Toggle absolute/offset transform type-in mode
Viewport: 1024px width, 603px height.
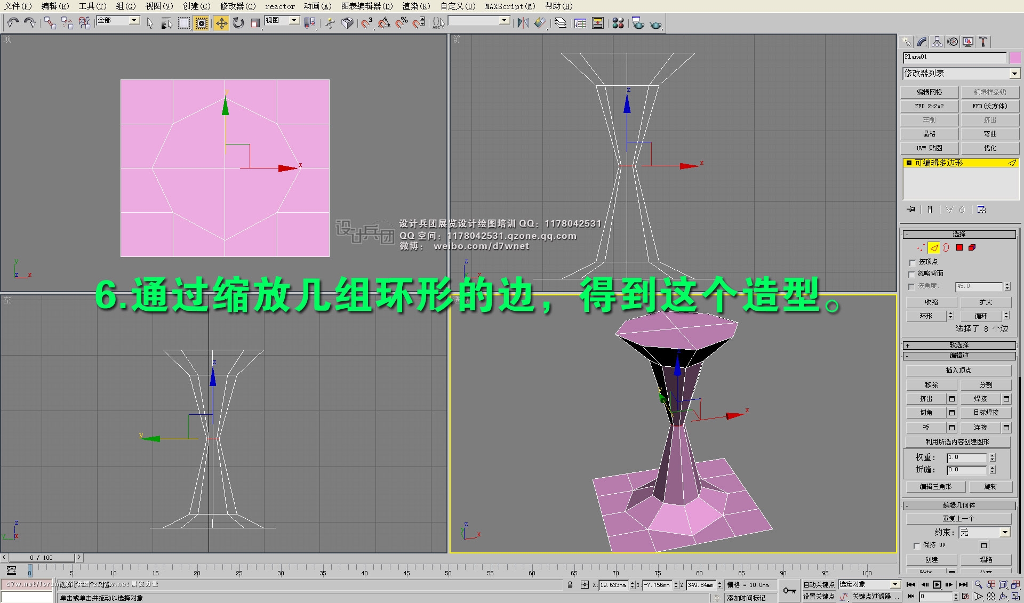(585, 585)
